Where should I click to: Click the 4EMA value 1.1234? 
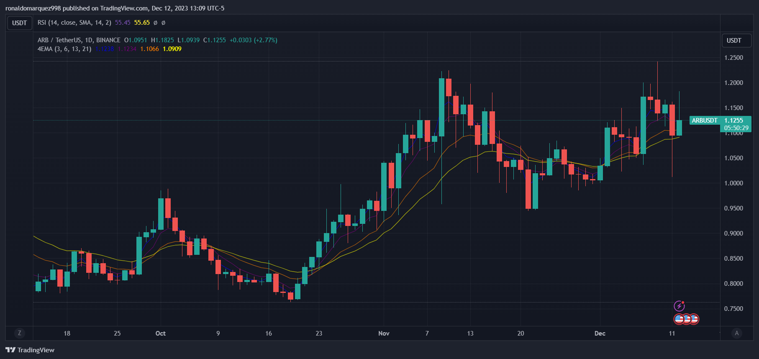[x=127, y=49]
